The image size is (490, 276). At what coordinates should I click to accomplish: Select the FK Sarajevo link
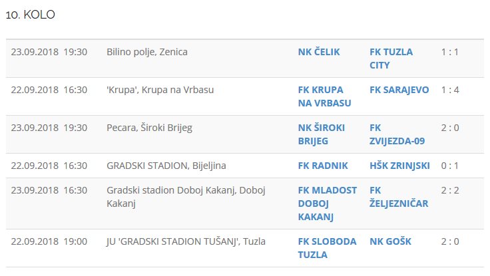(x=399, y=90)
